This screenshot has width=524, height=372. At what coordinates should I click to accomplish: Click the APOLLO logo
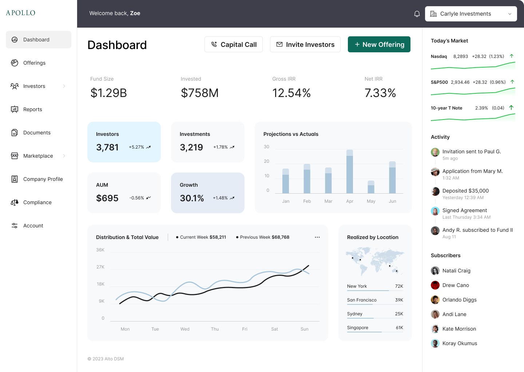point(21,13)
